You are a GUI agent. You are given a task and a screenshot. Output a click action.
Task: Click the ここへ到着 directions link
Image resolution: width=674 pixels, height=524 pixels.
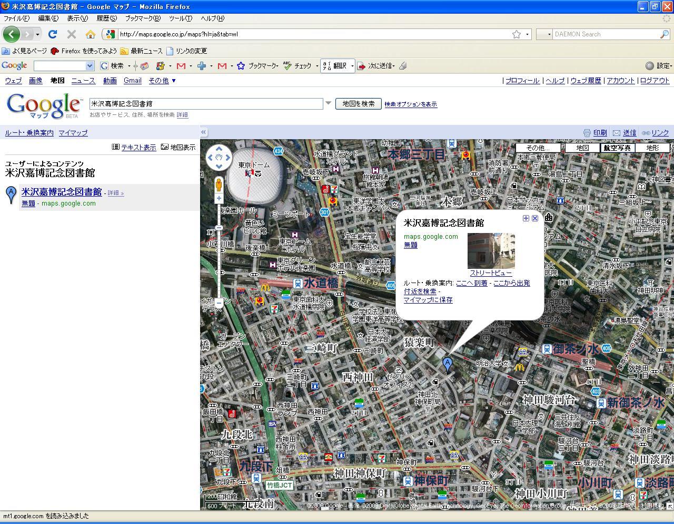point(472,283)
